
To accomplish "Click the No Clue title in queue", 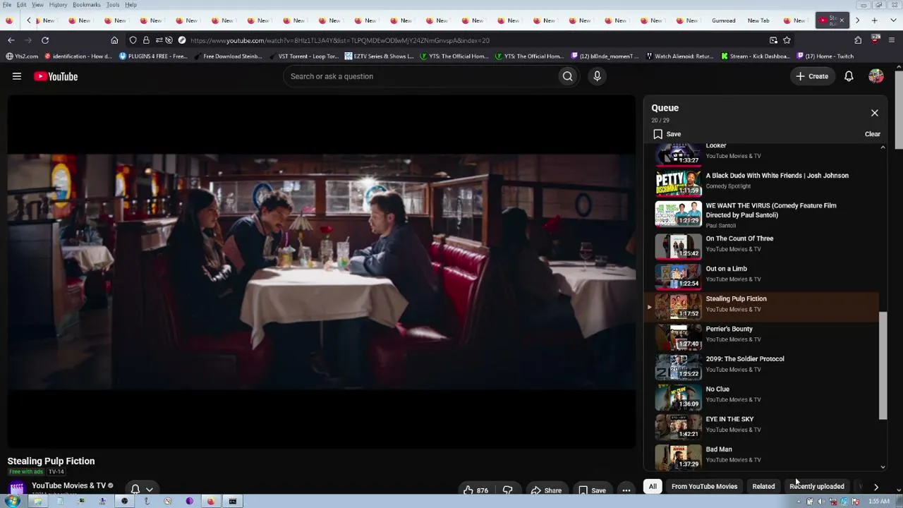I will [717, 389].
